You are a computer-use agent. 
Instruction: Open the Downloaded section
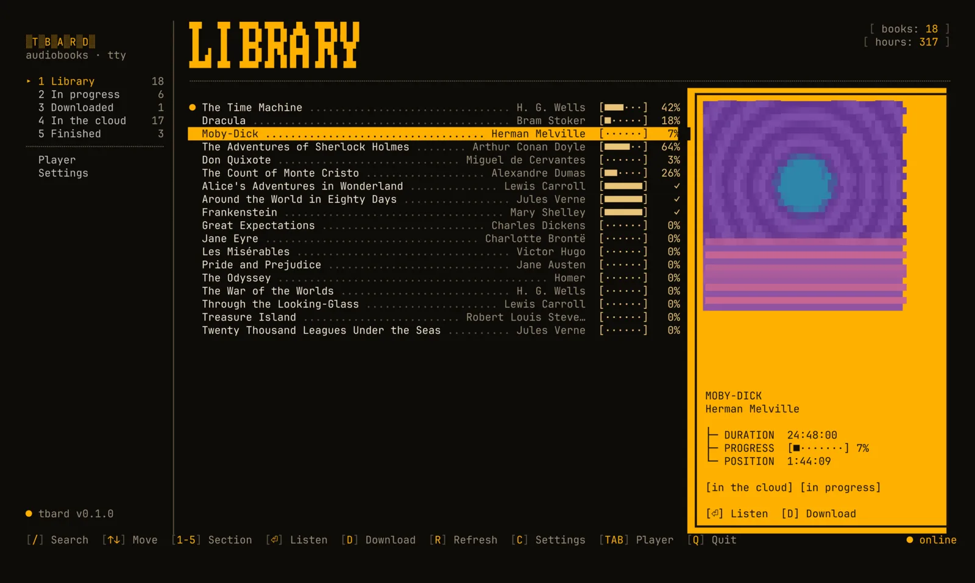point(95,107)
